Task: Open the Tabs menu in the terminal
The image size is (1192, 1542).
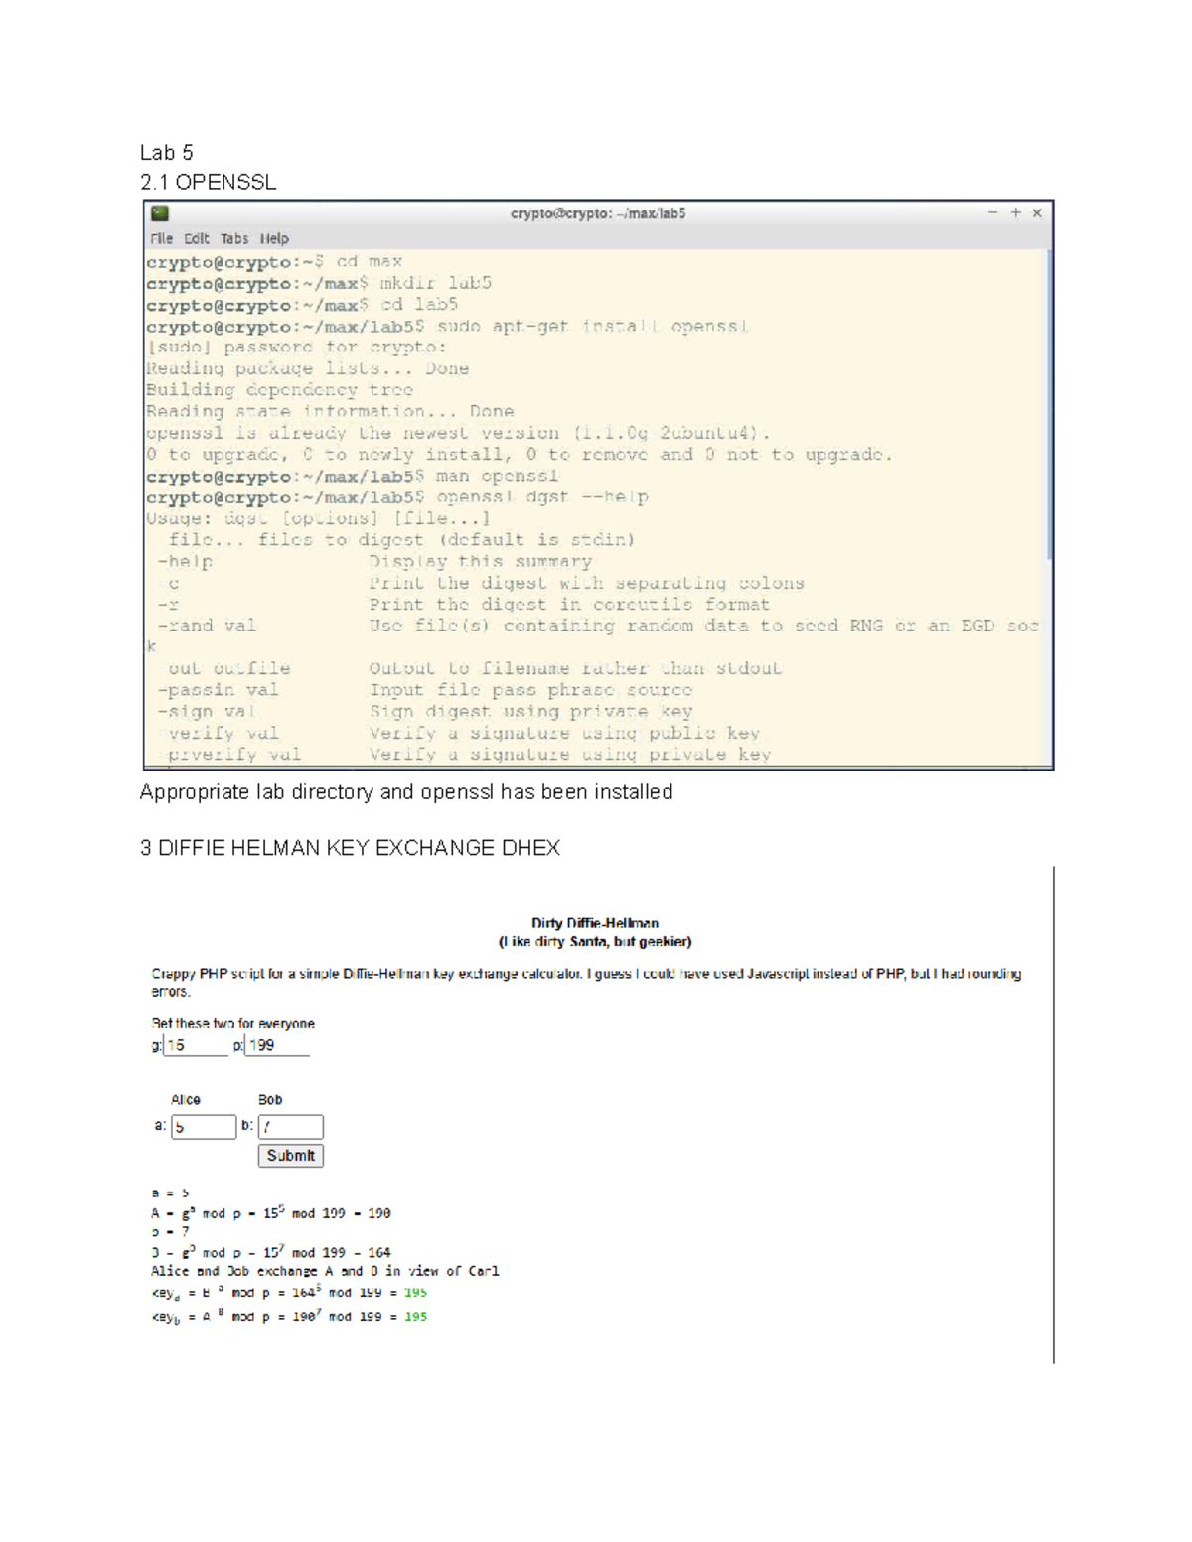Action: click(234, 239)
